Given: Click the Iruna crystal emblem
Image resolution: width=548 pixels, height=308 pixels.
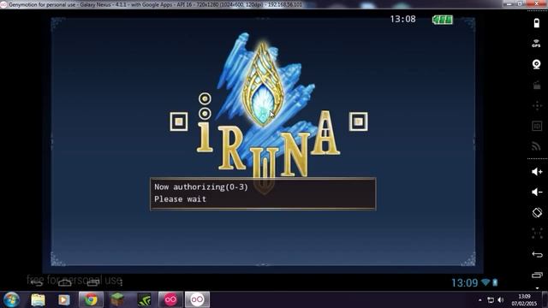Looking at the screenshot, I should (x=263, y=84).
